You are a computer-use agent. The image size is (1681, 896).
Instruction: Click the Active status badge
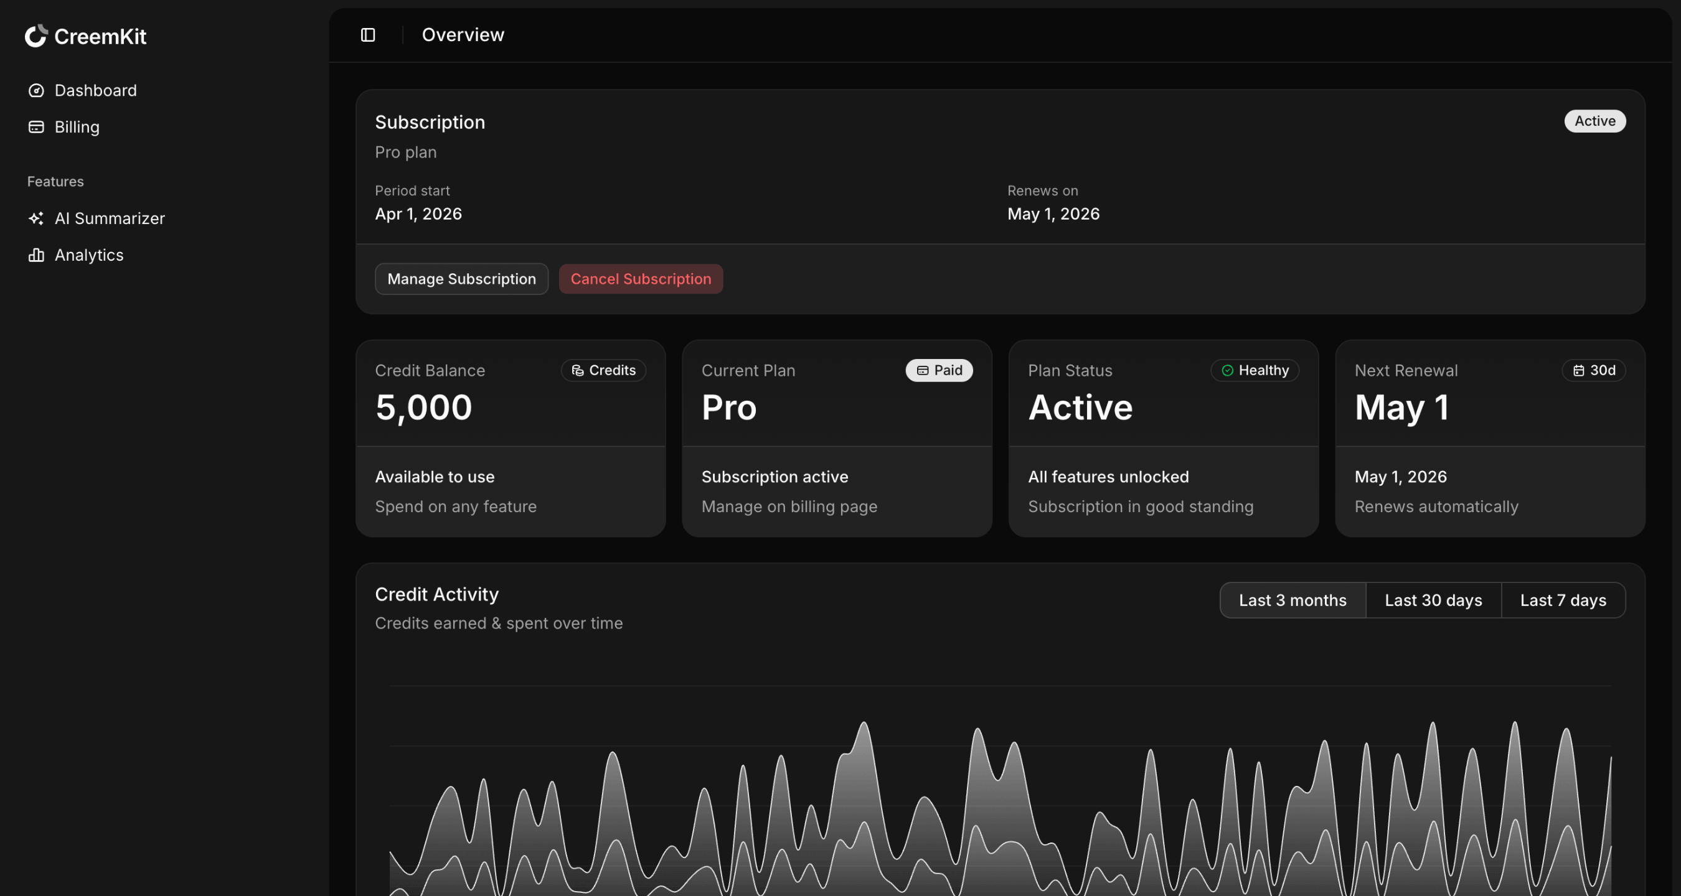1594,121
